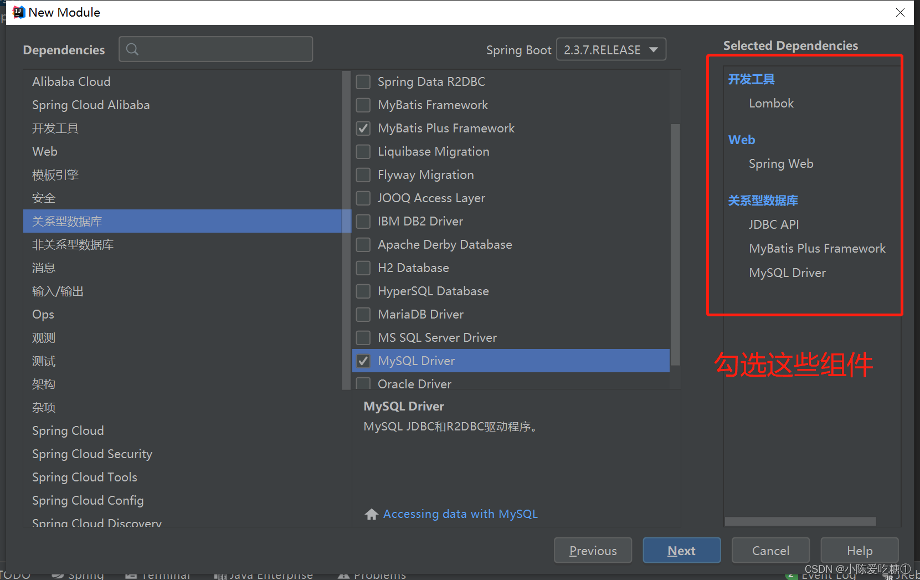The image size is (920, 580).
Task: Enable MariaDB Driver checkbox
Action: point(363,315)
